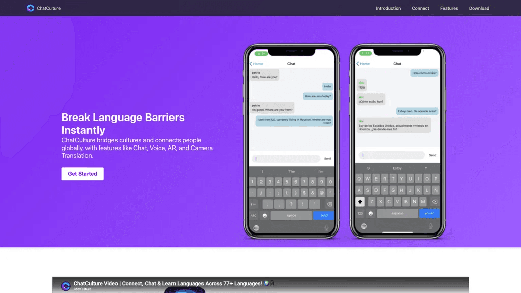Screen dimensions: 521x293
Task: Tap the backspace key on right phone keyboard
Action: tap(435, 201)
